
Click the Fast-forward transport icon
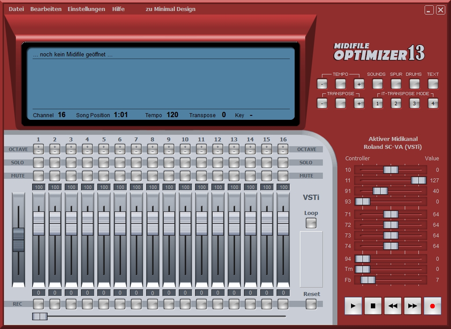pos(412,306)
